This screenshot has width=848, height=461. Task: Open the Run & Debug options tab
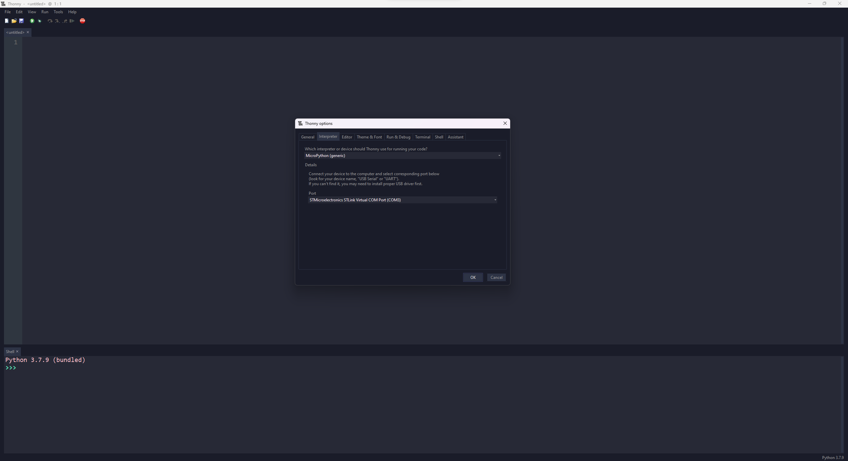(398, 137)
